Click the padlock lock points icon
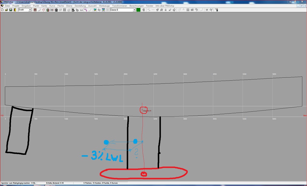Screen dimensions: 307x186 165,10
